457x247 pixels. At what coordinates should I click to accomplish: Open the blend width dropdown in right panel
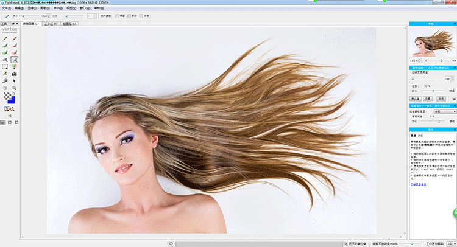[444, 111]
